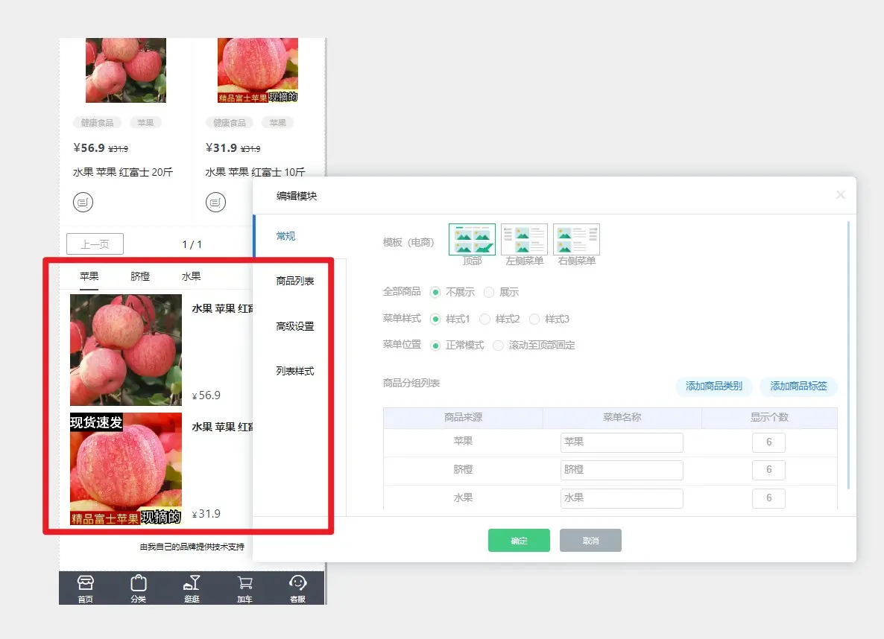This screenshot has height=639, width=884.
Task: Open the 加车 shopping cart icon
Action: [x=244, y=584]
